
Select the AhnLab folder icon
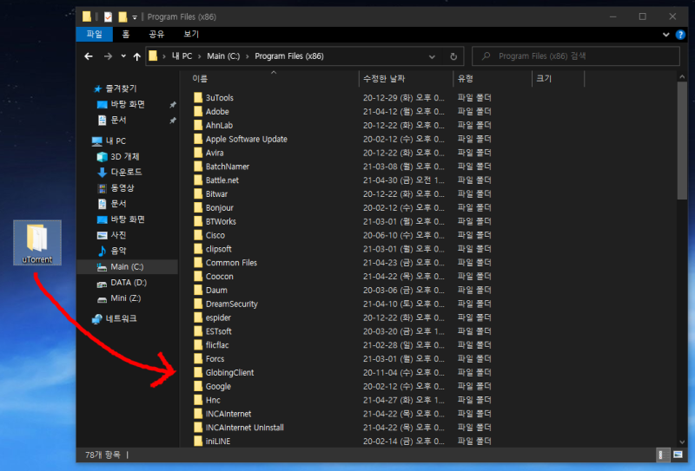pos(198,125)
